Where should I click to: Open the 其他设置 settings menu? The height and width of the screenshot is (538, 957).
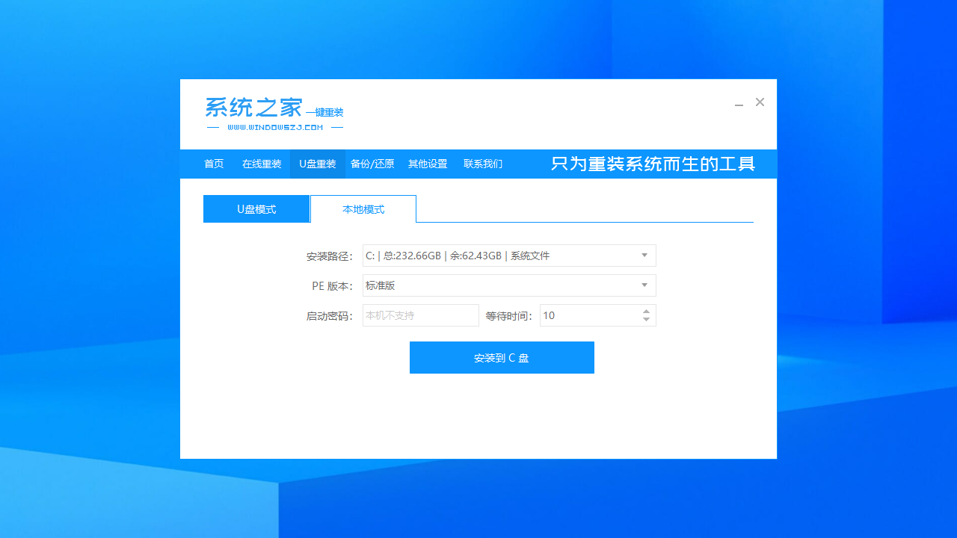[x=428, y=164]
